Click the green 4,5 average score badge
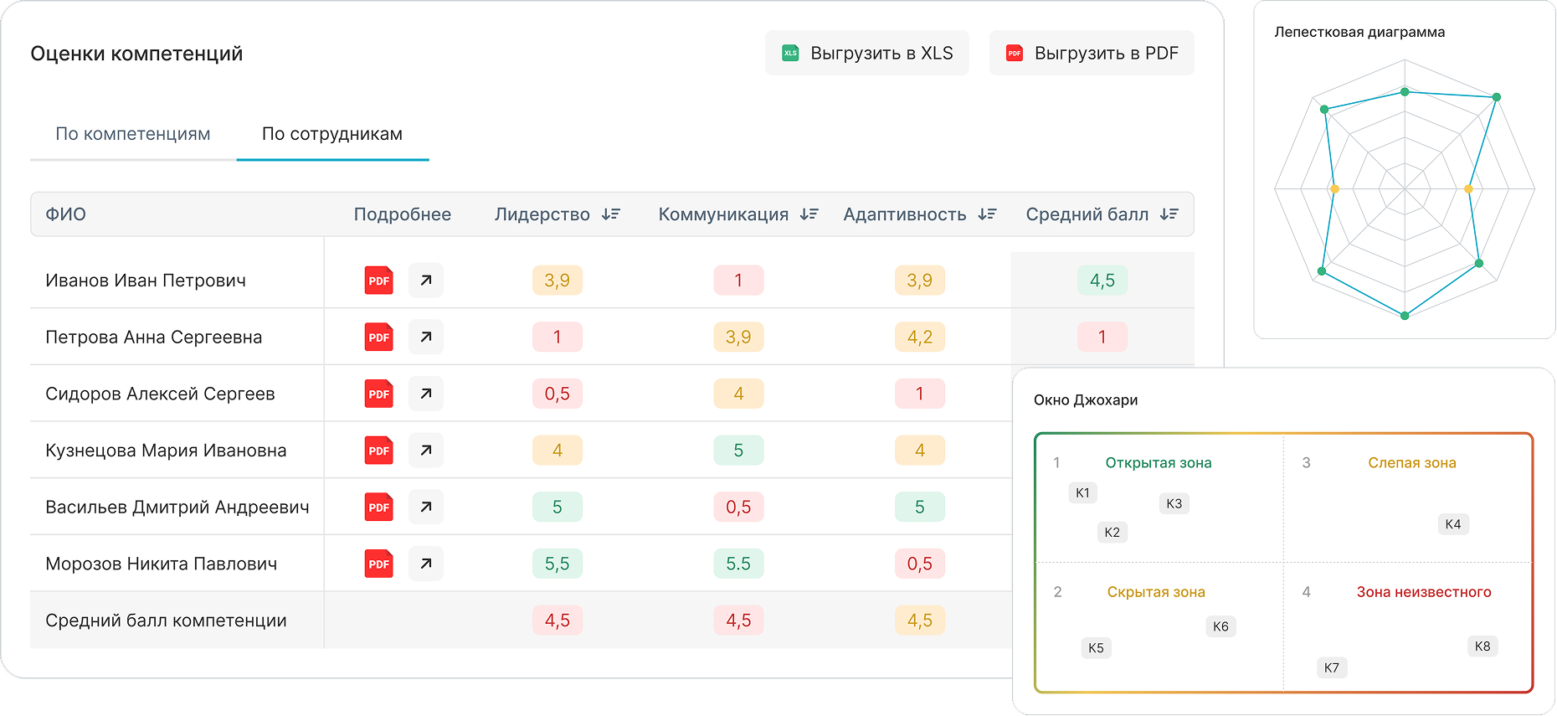This screenshot has width=1557, height=716. 1102,281
